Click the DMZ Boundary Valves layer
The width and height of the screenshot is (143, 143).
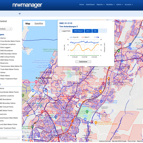tap(8, 54)
